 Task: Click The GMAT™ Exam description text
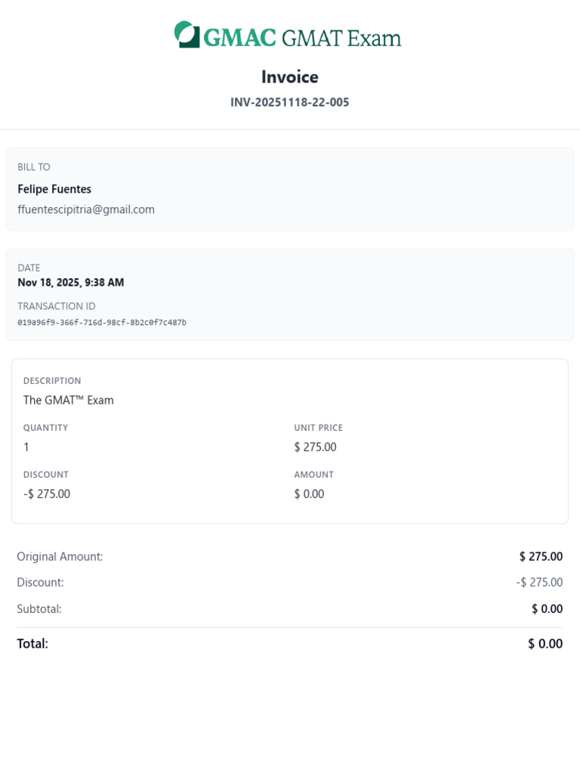69,401
